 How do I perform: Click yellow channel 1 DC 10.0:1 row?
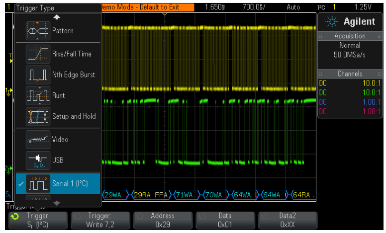coord(350,83)
